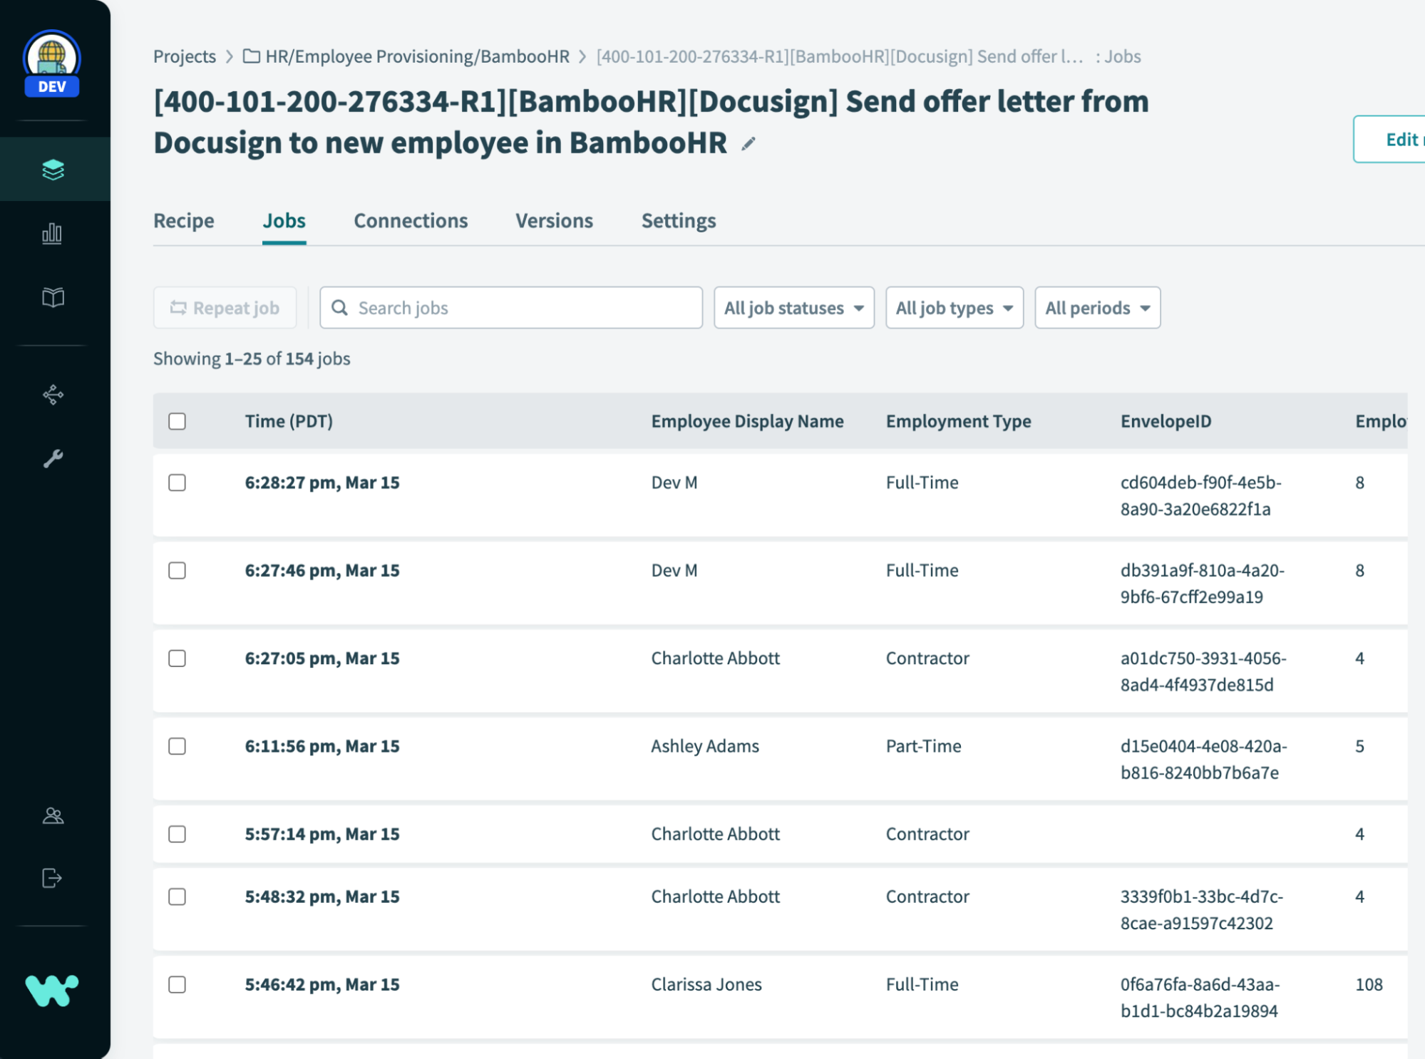This screenshot has height=1059, width=1425.
Task: Open the Dashboard bar-chart icon in sidebar
Action: click(x=53, y=233)
